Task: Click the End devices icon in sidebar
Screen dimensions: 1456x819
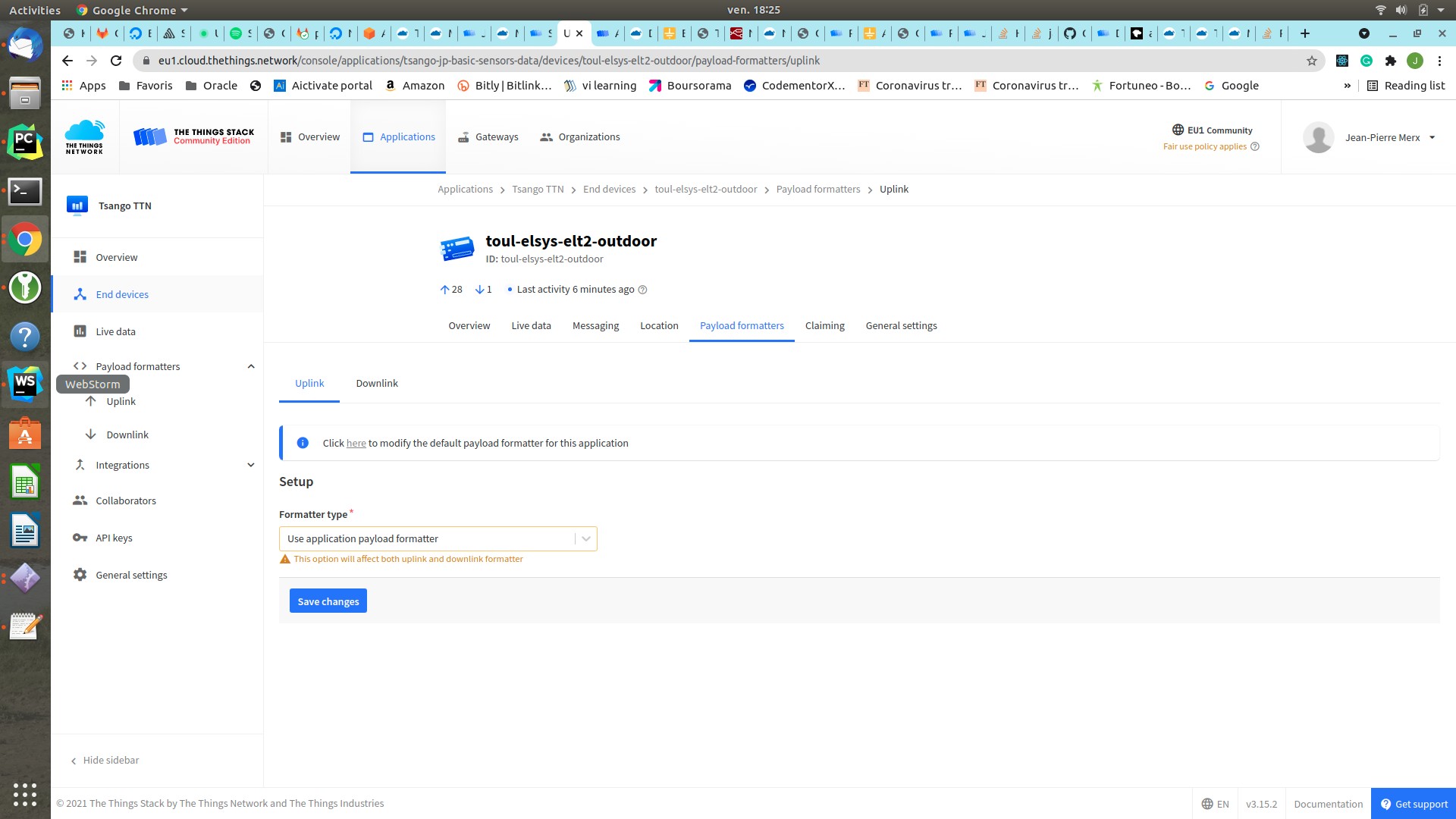Action: pyautogui.click(x=81, y=294)
